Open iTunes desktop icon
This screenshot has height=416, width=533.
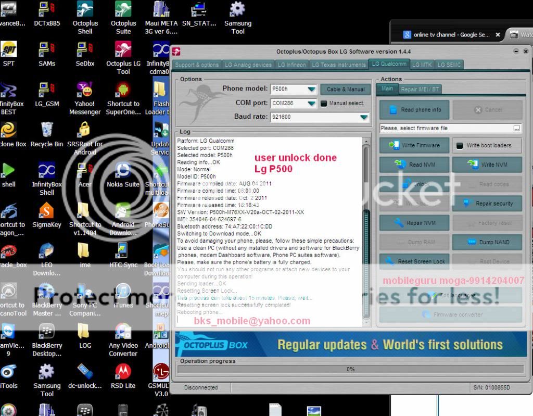pyautogui.click(x=123, y=295)
